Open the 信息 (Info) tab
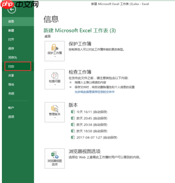Image resolution: width=175 pixels, height=183 pixels. [18, 21]
